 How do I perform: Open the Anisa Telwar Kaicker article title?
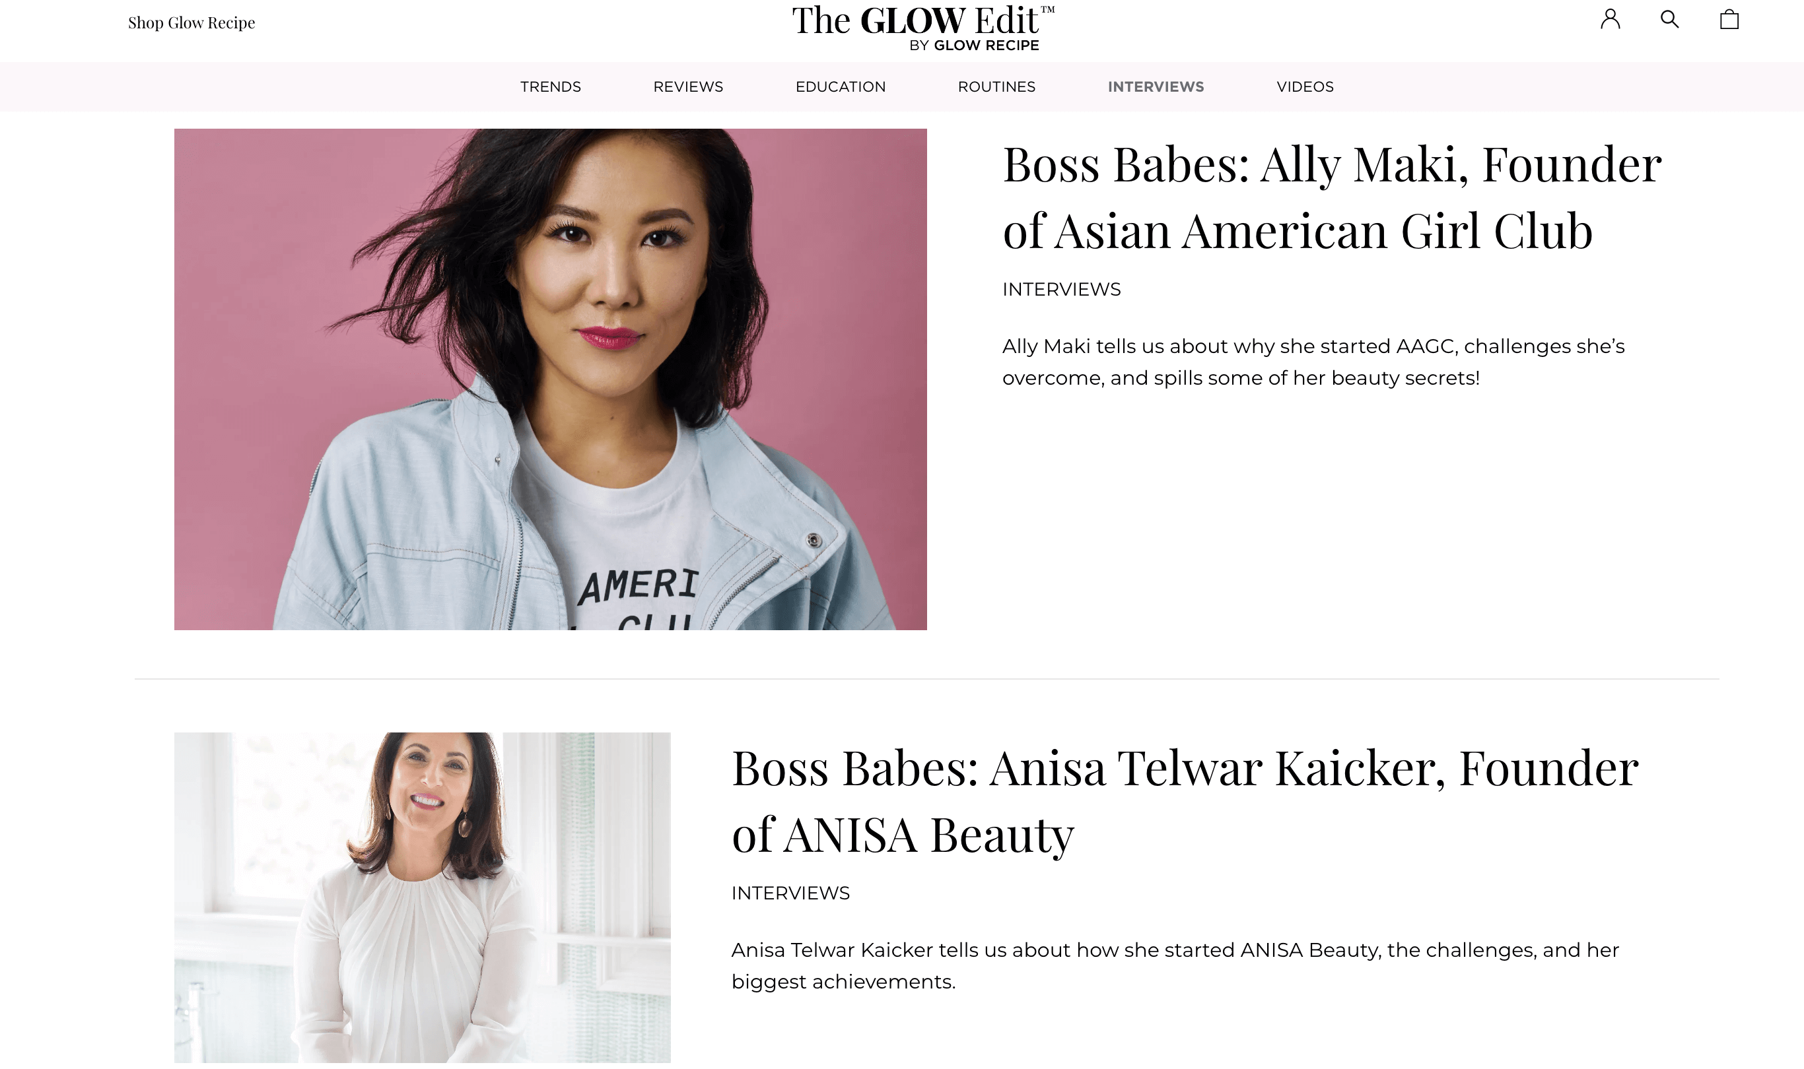pos(1185,801)
